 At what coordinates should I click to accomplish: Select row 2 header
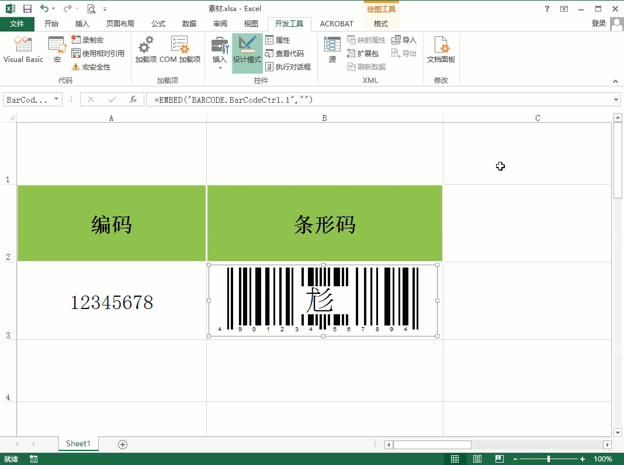coord(8,223)
